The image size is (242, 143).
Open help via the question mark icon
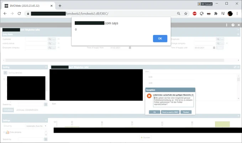click(233, 25)
